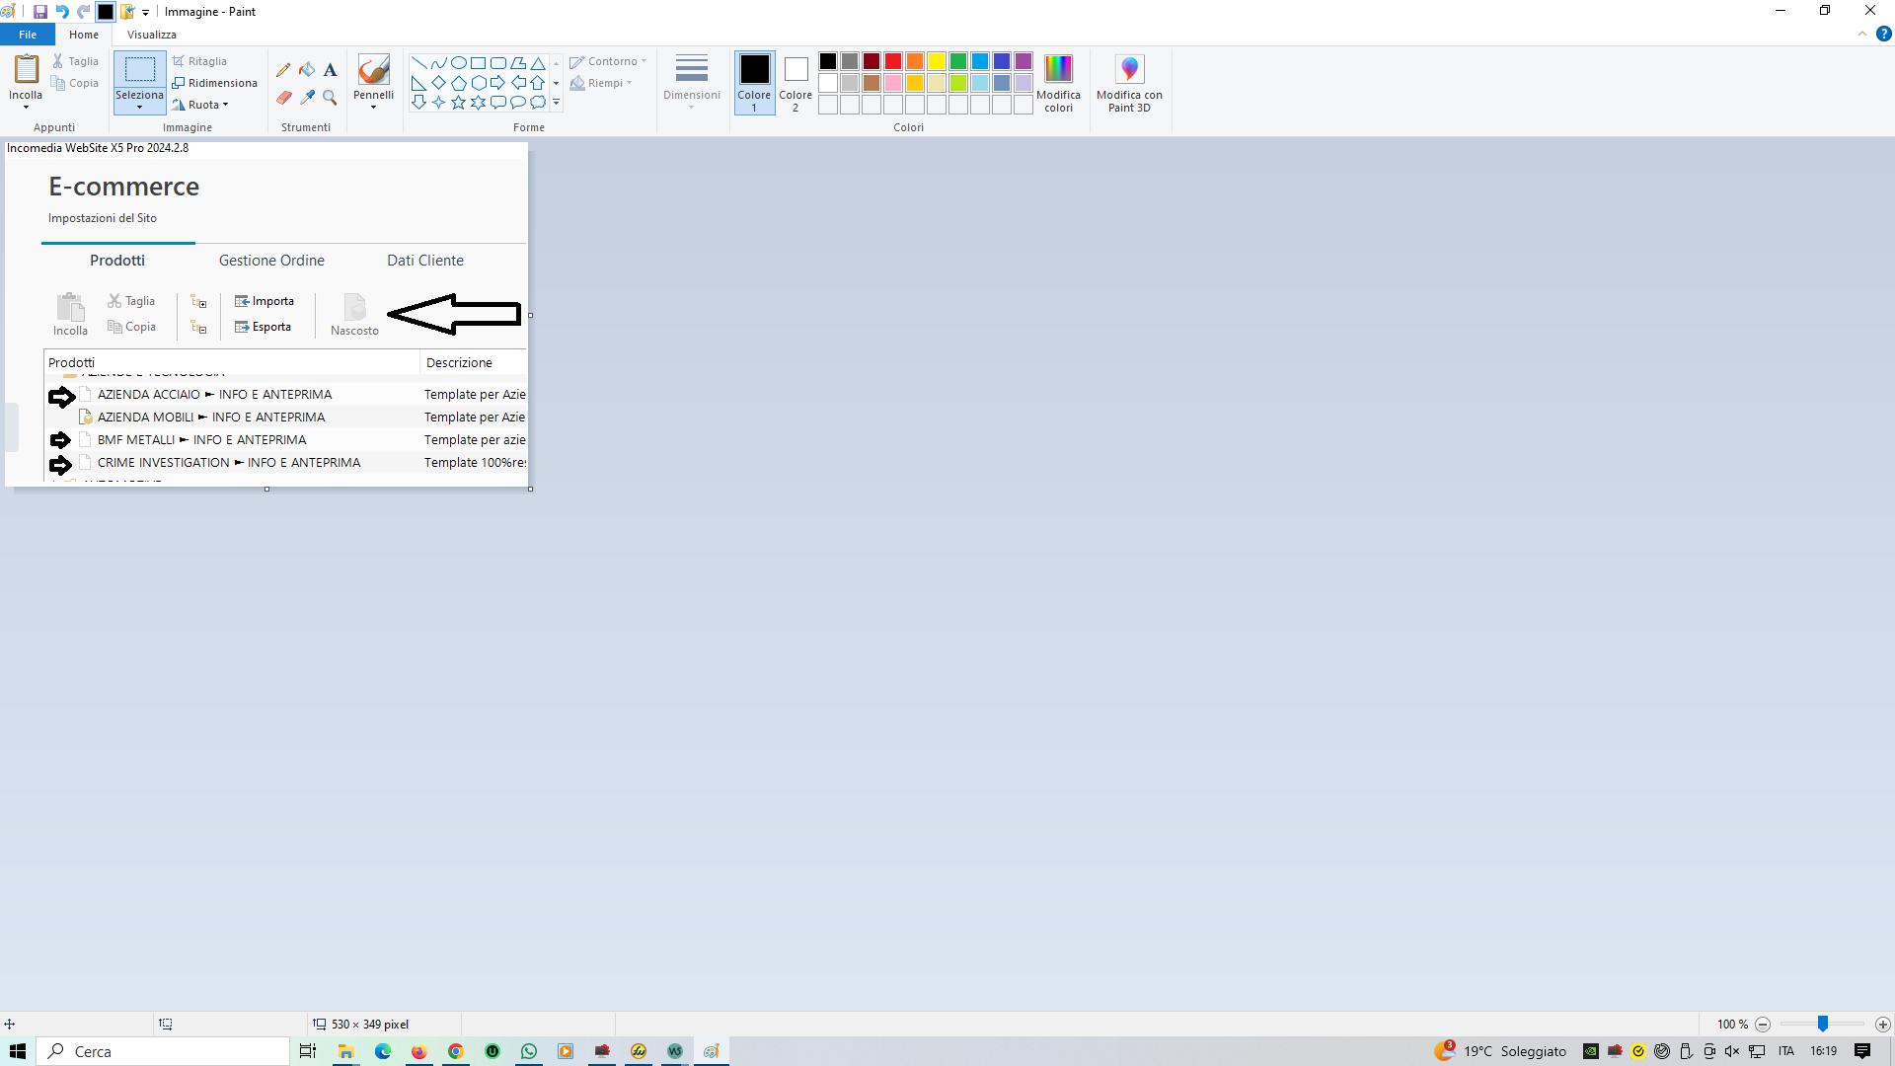Click the Ridimensiona button

pos(215,83)
